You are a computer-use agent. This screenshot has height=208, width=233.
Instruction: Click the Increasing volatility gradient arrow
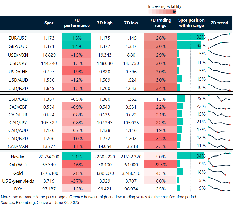pos(161,12)
